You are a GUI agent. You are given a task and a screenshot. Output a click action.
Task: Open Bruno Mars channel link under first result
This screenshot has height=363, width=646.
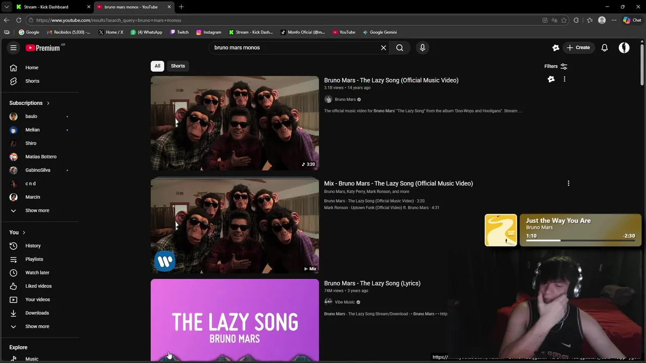tap(345, 99)
